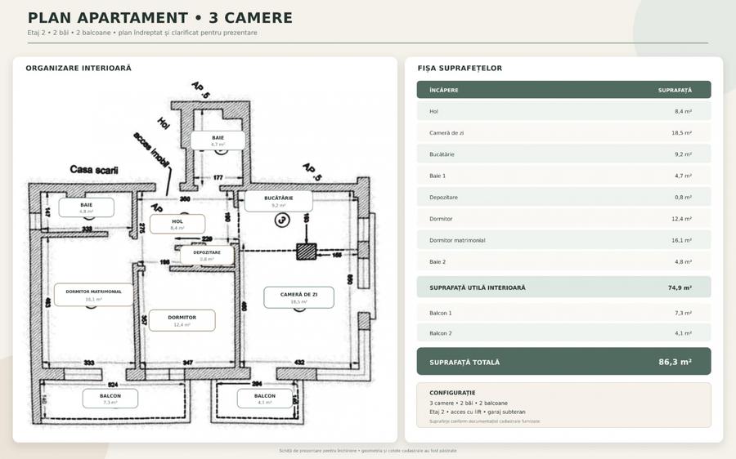This screenshot has width=736, height=459.
Task: Click the 'BUCĂTĂRIE' room tag on plan
Action: [x=278, y=201]
